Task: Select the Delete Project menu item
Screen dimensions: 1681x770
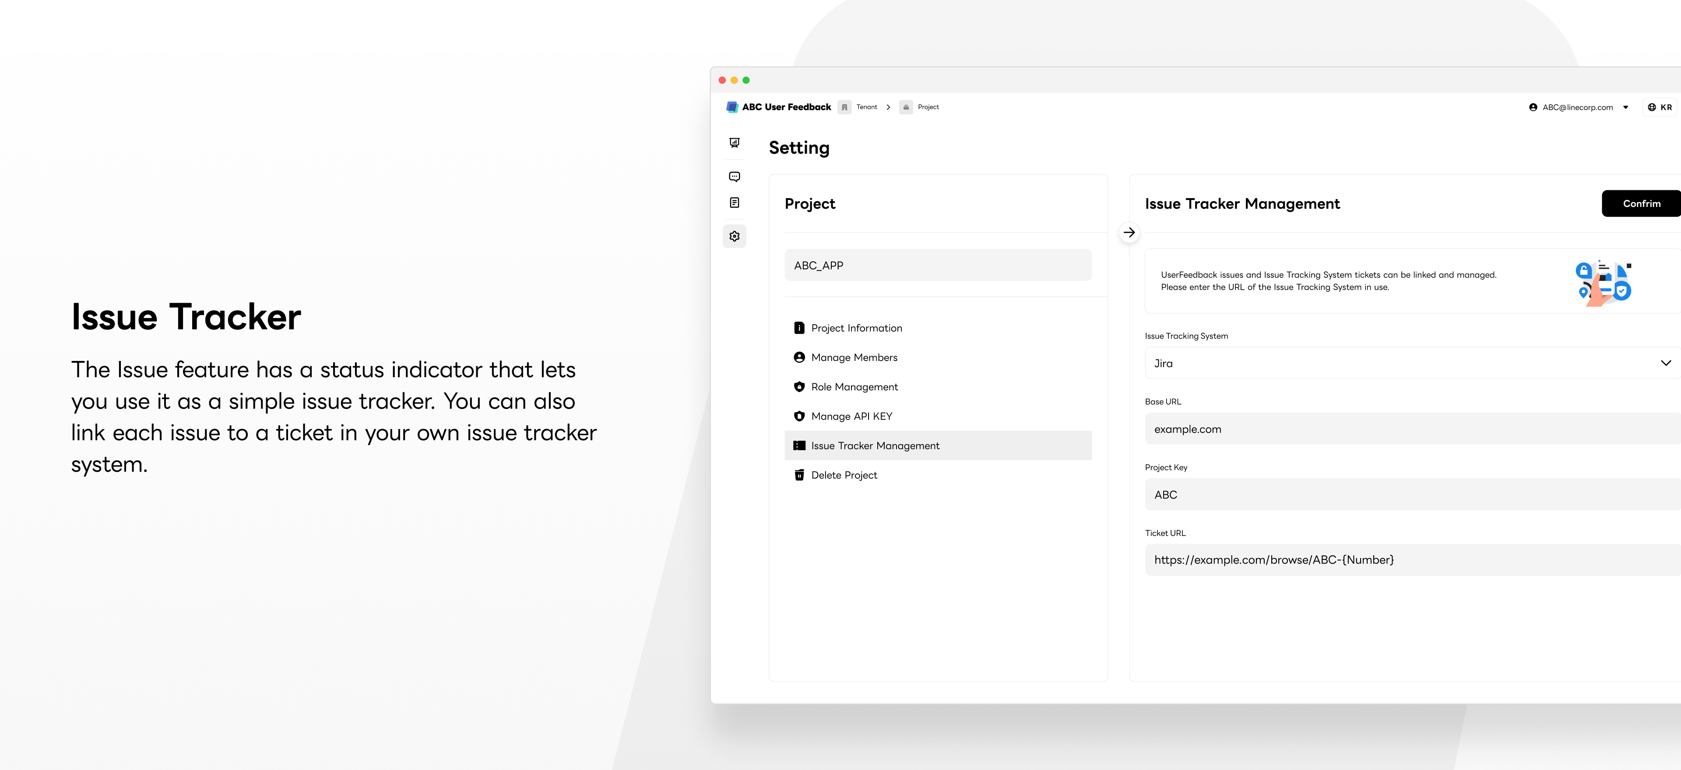Action: pos(844,474)
